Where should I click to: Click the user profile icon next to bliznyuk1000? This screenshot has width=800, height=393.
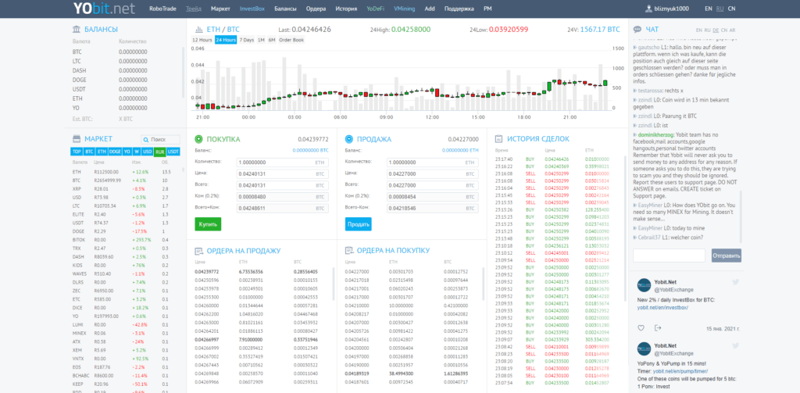click(648, 9)
